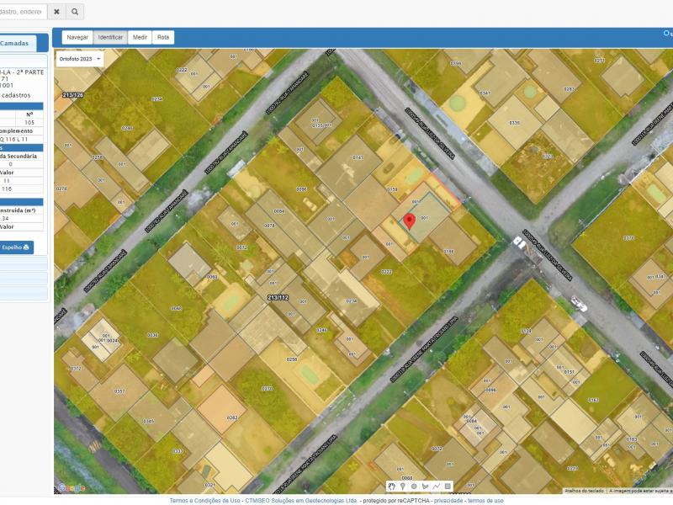
Task: Activate the Navegar map mode
Action: point(77,37)
